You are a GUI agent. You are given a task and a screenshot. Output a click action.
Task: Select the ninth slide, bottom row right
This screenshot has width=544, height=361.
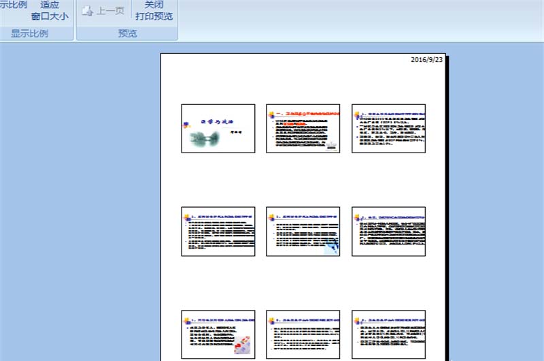(x=388, y=334)
